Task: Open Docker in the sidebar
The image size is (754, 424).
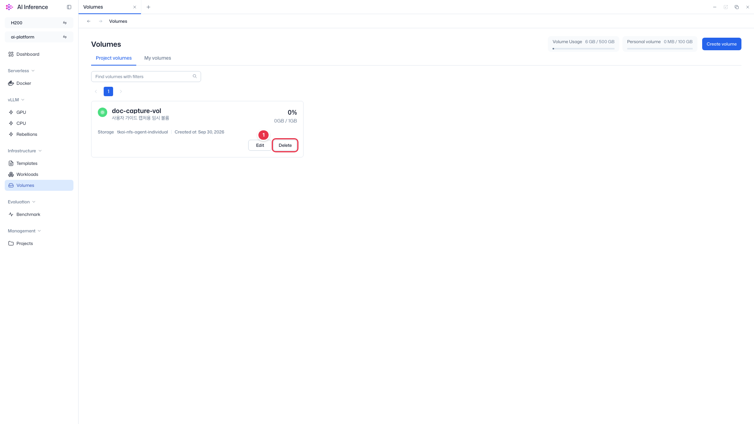Action: point(39,83)
